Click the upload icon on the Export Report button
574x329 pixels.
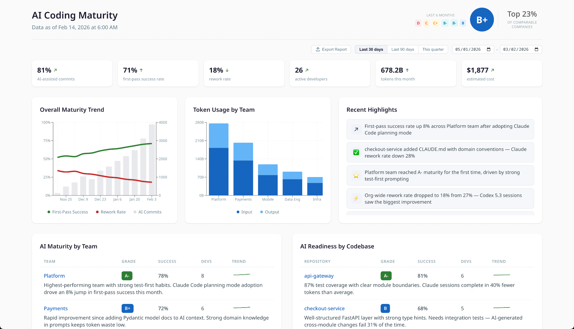pyautogui.click(x=318, y=49)
